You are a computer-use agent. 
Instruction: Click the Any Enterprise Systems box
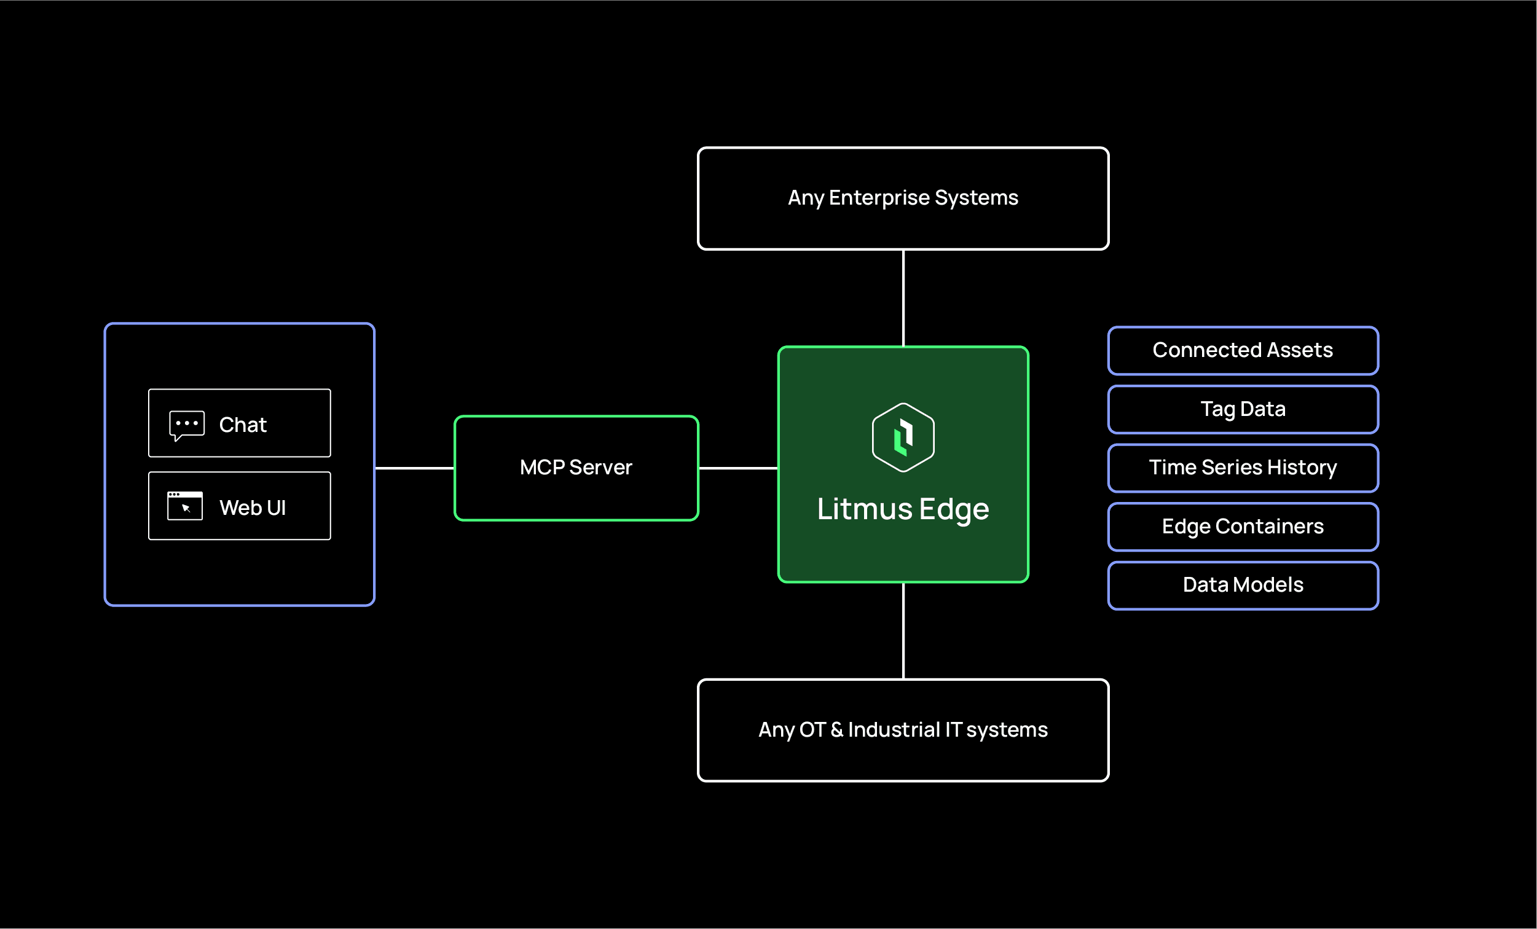click(x=903, y=198)
